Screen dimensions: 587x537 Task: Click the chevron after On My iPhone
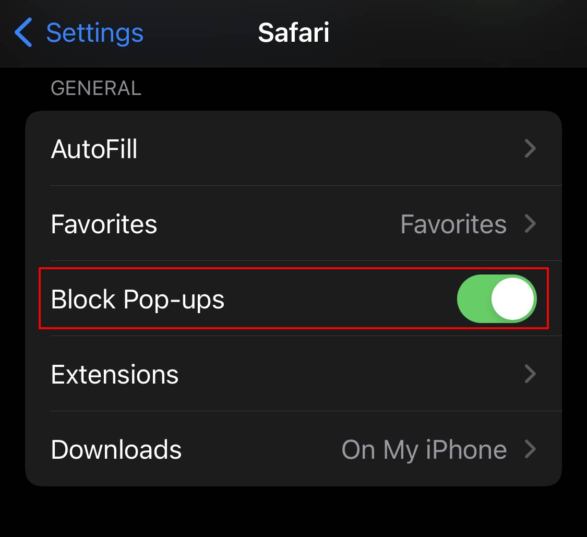pyautogui.click(x=530, y=449)
